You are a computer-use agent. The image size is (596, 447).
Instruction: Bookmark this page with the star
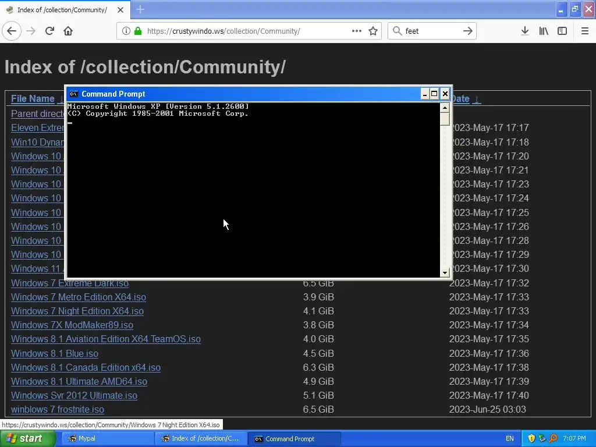(373, 31)
